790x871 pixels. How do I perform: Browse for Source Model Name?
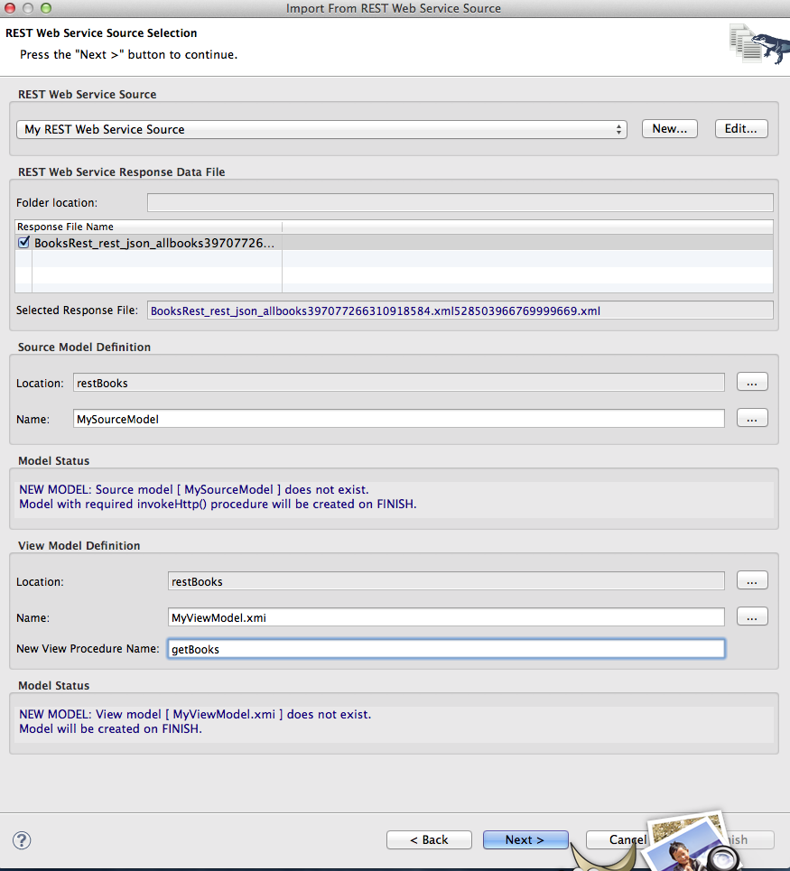coord(752,418)
